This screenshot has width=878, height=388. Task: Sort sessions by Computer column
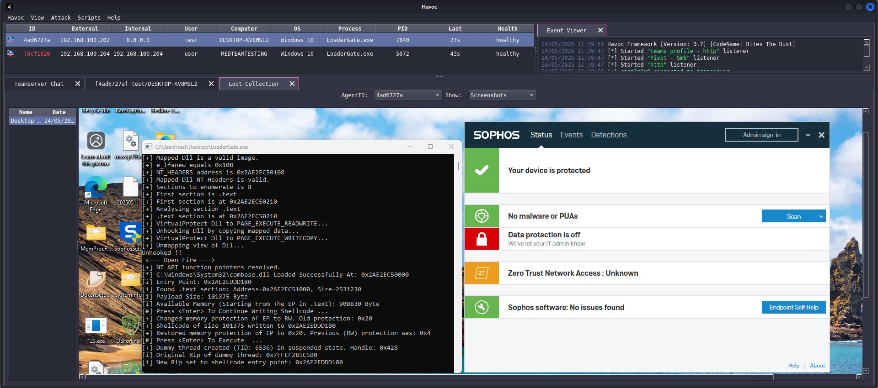point(244,29)
